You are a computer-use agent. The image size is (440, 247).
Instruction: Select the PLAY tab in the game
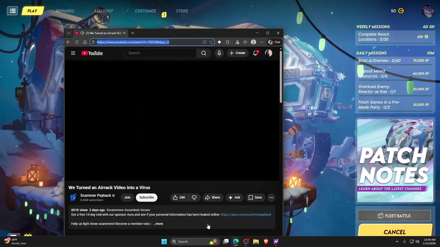pyautogui.click(x=32, y=11)
